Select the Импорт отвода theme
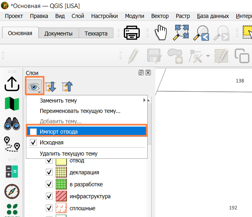This screenshot has height=217, width=252. tap(87, 132)
